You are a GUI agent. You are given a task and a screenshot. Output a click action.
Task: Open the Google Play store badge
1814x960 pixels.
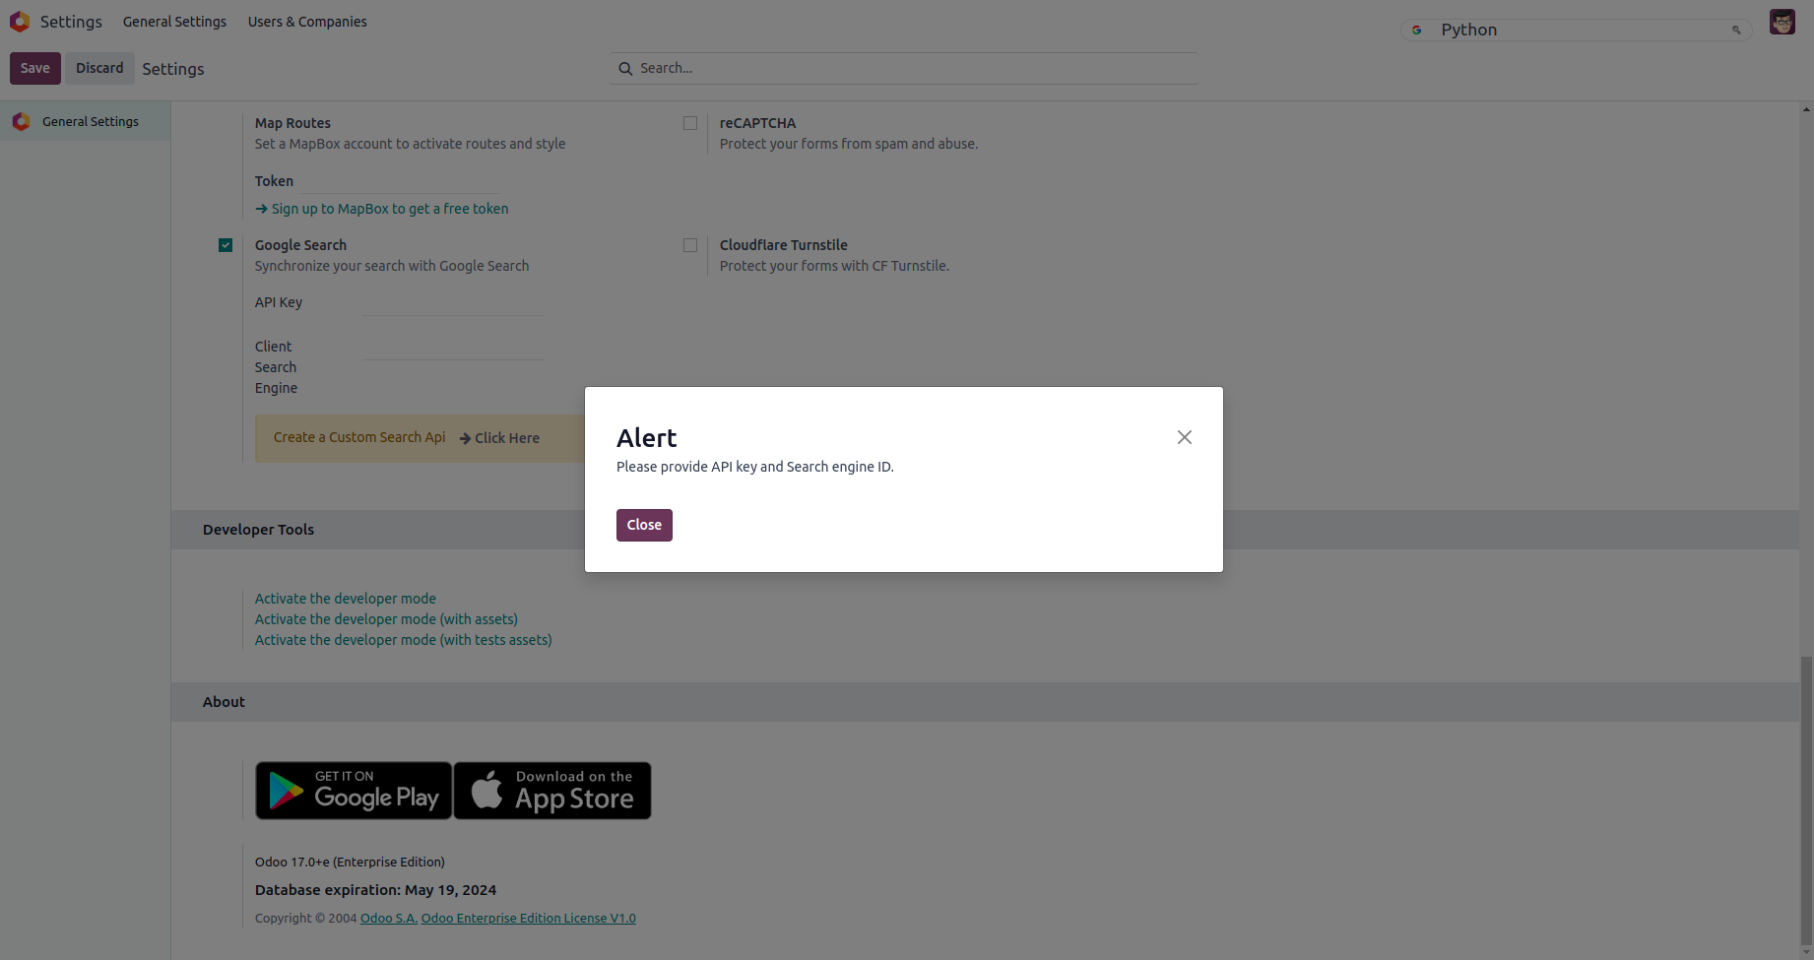pos(354,791)
